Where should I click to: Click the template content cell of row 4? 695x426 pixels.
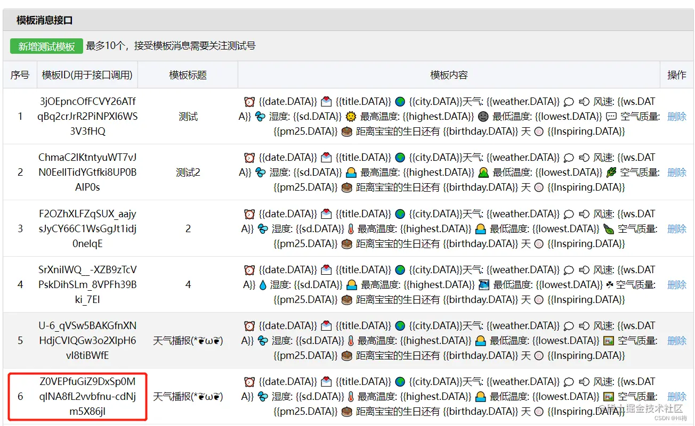(x=449, y=284)
